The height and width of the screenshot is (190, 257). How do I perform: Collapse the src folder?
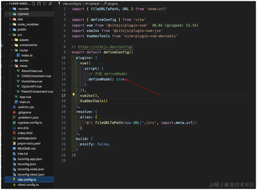tap(10, 35)
